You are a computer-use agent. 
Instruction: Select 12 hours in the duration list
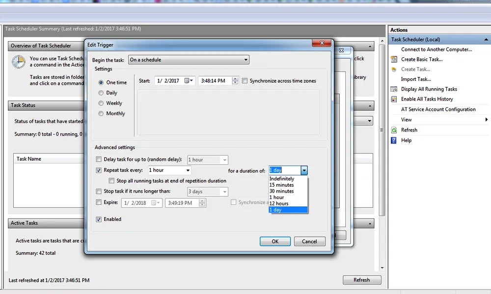279,203
